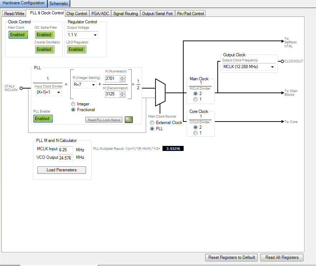This screenshot has width=316, height=266.
Task: Set CCLK Divider to 2
Action: click(x=195, y=127)
